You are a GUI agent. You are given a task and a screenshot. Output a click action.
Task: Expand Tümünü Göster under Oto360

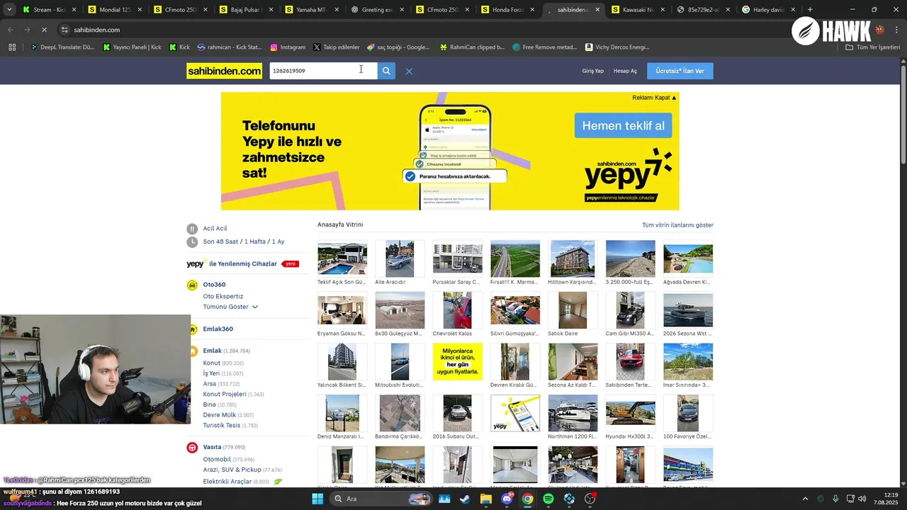click(x=230, y=307)
